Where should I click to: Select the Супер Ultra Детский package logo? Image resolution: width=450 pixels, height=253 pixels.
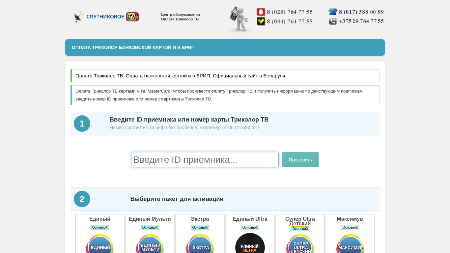pyautogui.click(x=300, y=243)
